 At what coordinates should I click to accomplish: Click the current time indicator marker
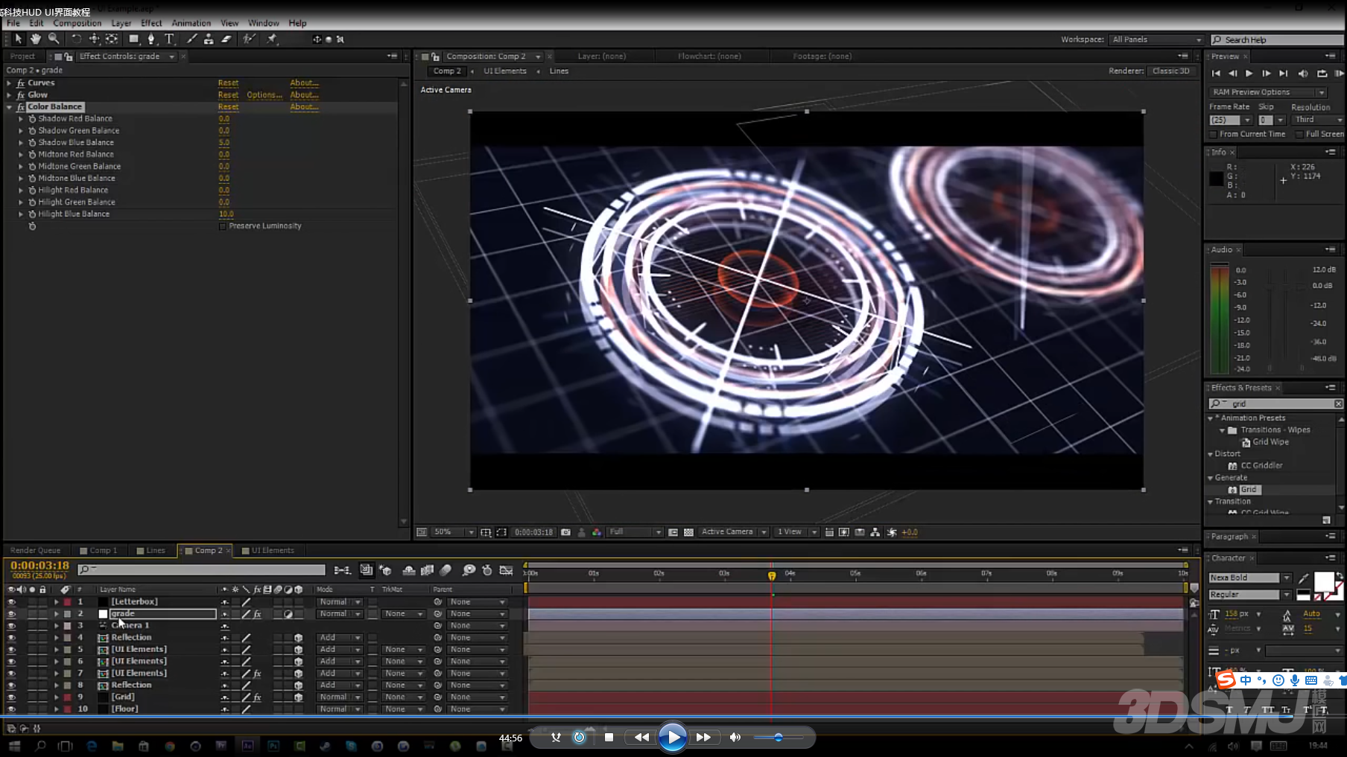772,575
